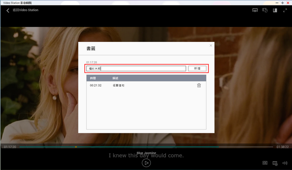Play the video with the play button
The width and height of the screenshot is (292, 170).
(146, 163)
